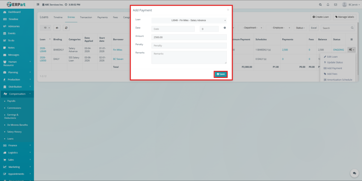Screen dimensions: 362x181
Task: Click the 2,500 payments link
Action: 285,49
